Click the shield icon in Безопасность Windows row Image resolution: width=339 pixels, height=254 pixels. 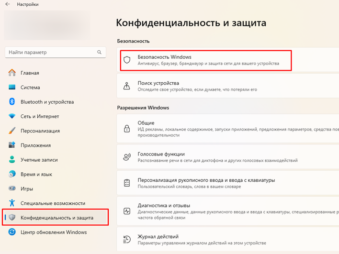tap(127, 60)
